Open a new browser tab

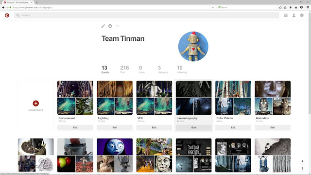coord(37,2)
